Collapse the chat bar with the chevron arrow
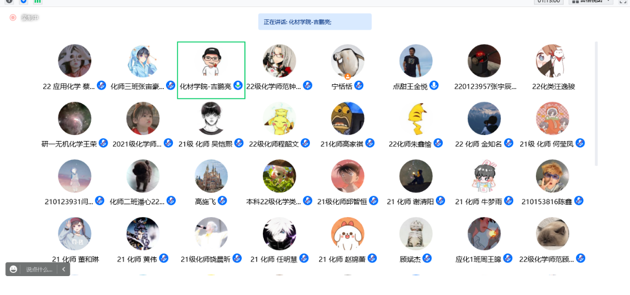The height and width of the screenshot is (295, 630). pos(63,269)
